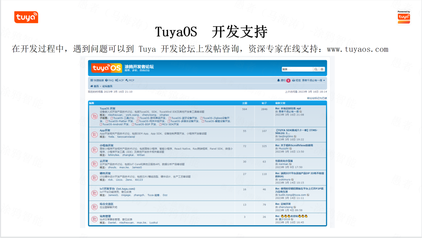This screenshot has height=238, width=422.
Task: Click post count 2846 for TuyaOS 开发
Action: 264,109
